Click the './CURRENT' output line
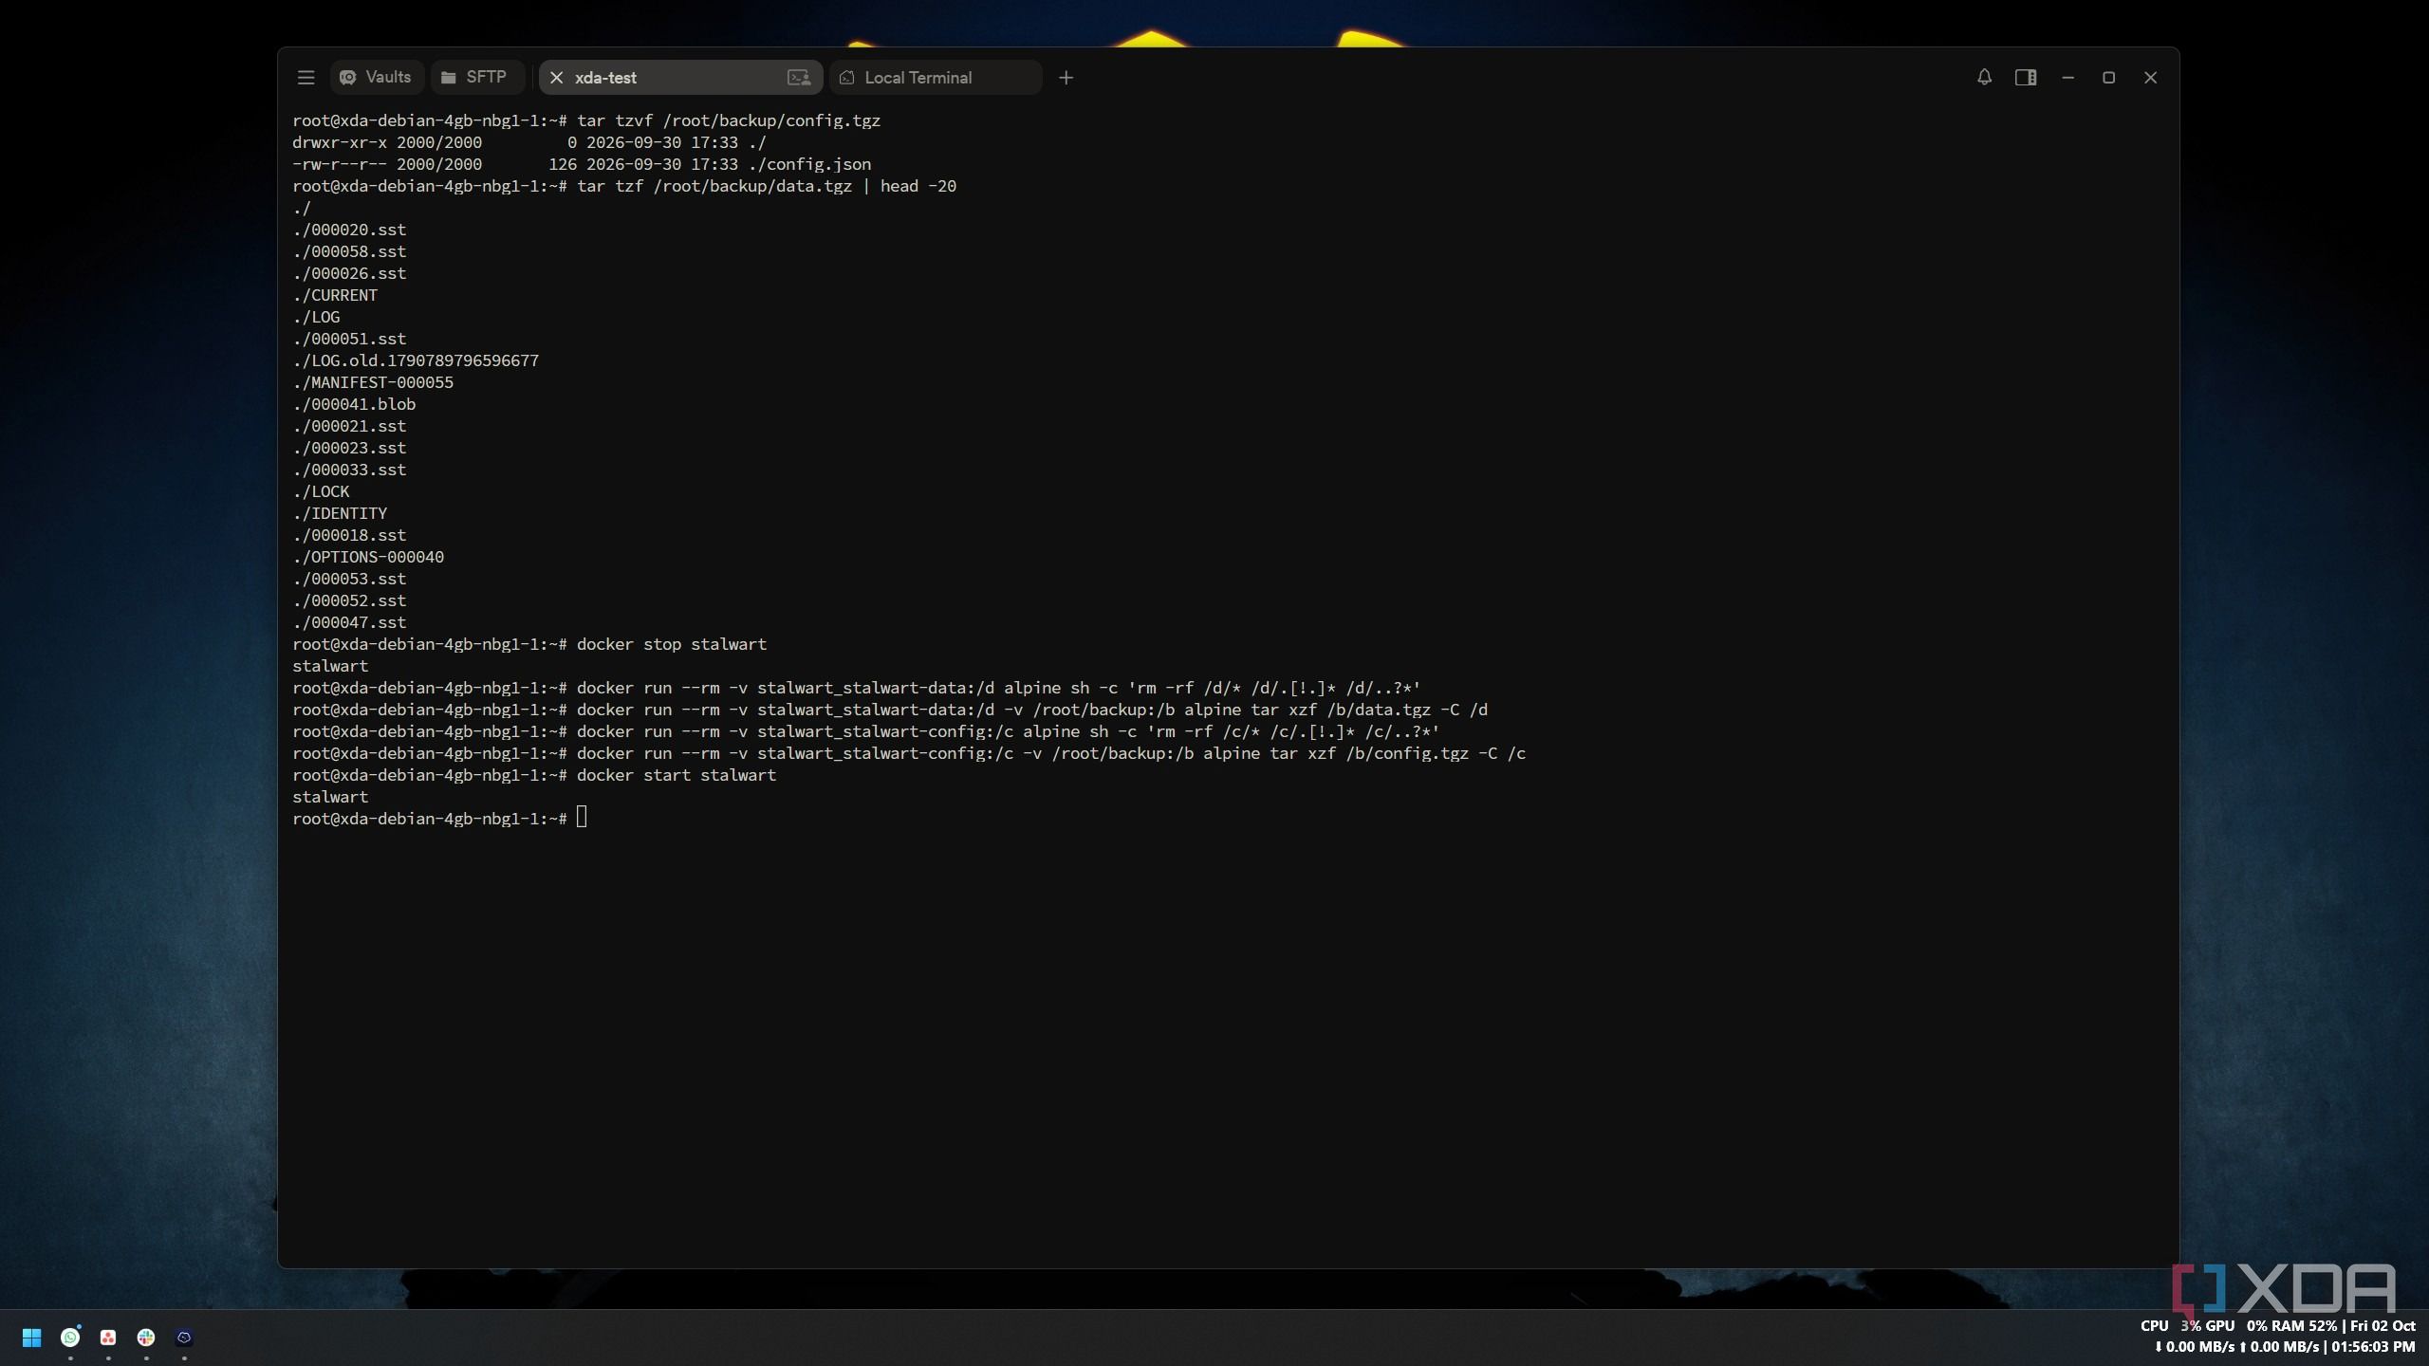This screenshot has width=2429, height=1366. [x=335, y=295]
